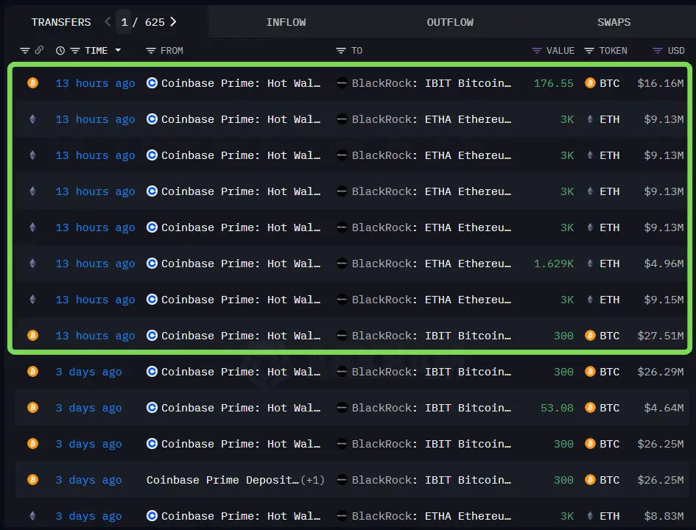696x530 pixels.
Task: Click BlackRock logo in Coinbase Prime Deposit row
Action: [342, 480]
